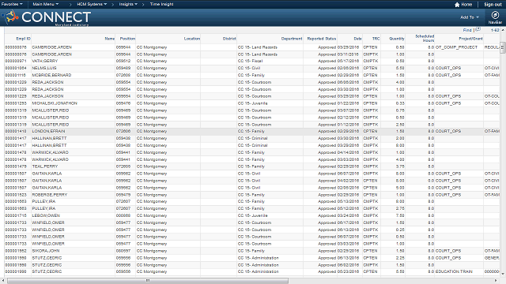Image resolution: width=506 pixels, height=284 pixels.
Task: Click the CONNECT Maryland Judiciary logo
Action: pos(46,17)
